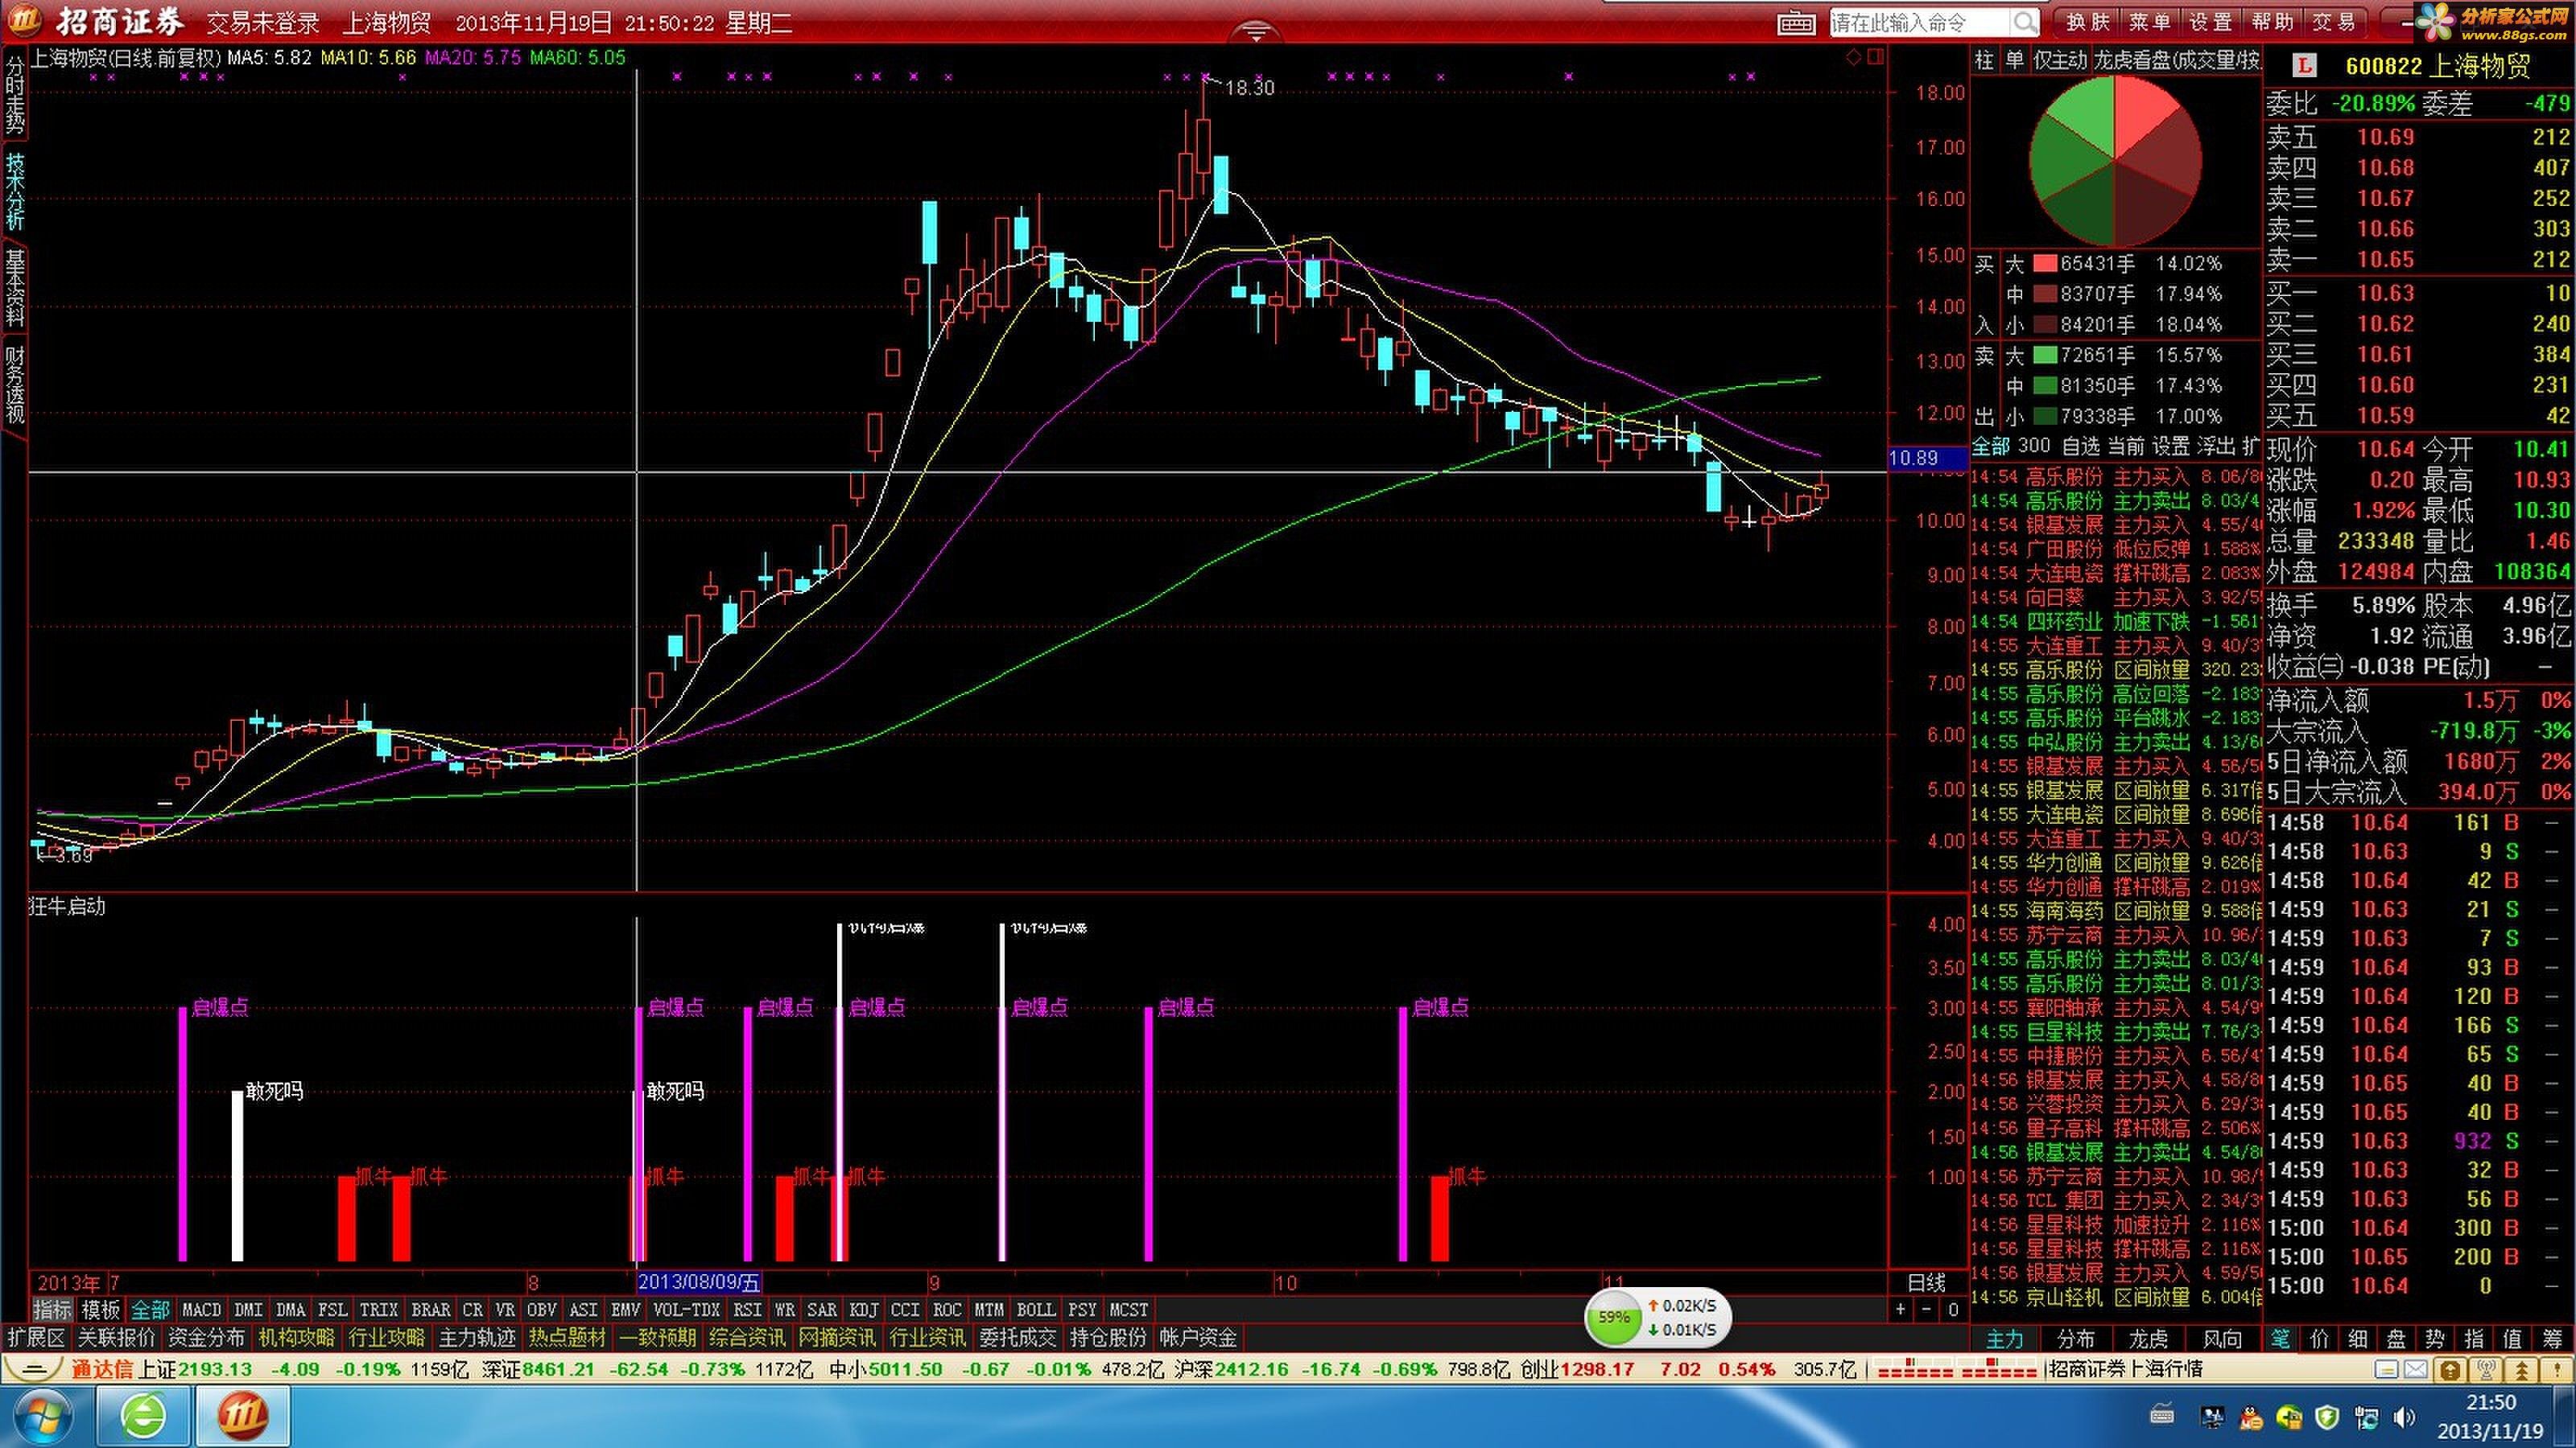The height and width of the screenshot is (1448, 2576).
Task: Click the tree icon in status bar
Action: [2523, 1369]
